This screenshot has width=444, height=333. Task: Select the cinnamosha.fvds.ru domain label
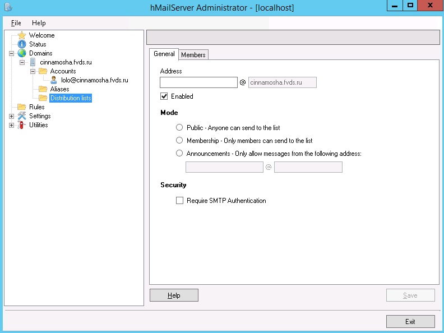pyautogui.click(x=66, y=62)
